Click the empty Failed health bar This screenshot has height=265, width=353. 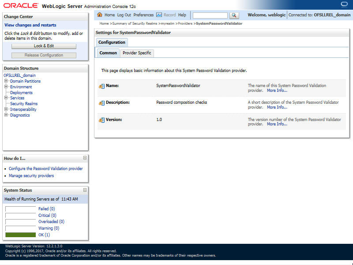[x=20, y=209]
